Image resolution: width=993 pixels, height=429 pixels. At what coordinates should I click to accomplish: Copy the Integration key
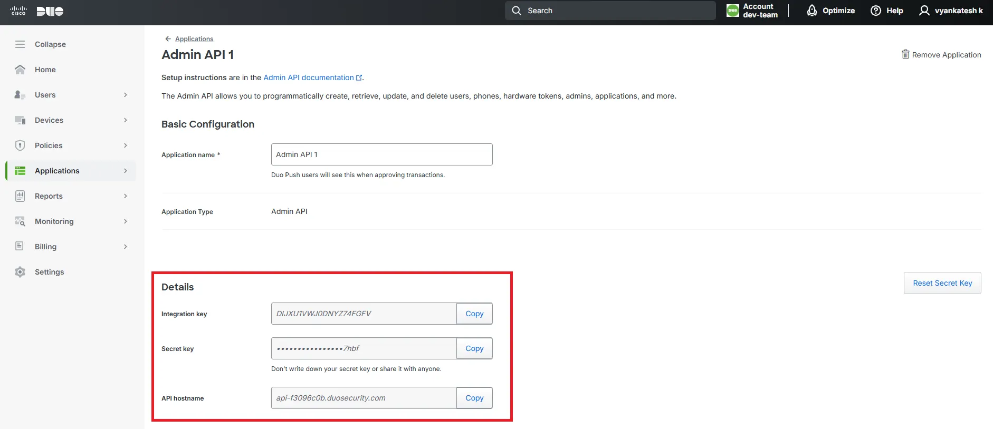[474, 314]
